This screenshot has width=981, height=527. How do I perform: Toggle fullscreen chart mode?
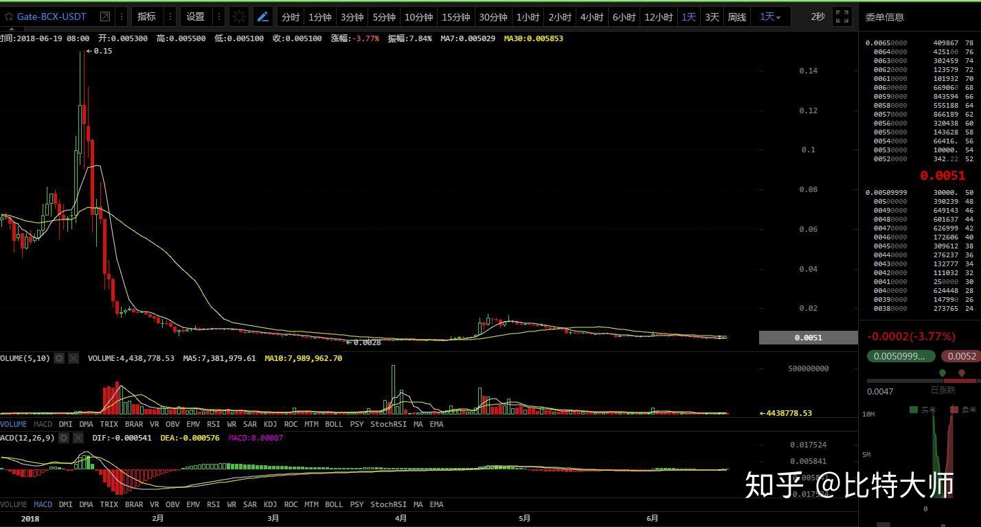click(x=842, y=16)
